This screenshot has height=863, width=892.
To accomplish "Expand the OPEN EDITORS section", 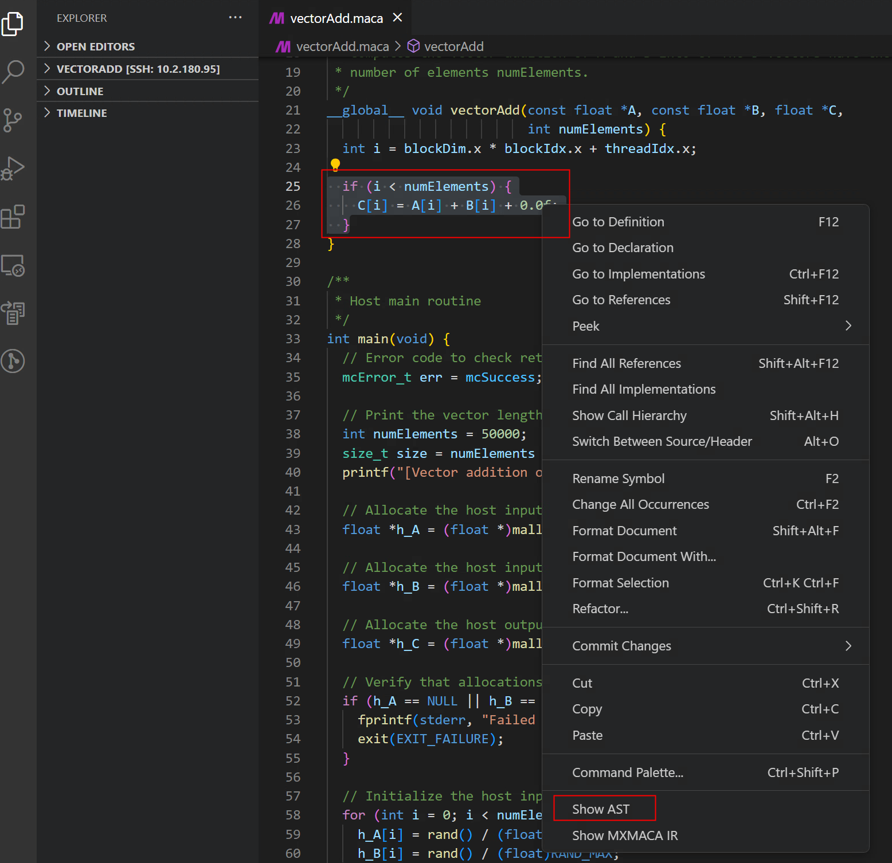I will tap(96, 46).
